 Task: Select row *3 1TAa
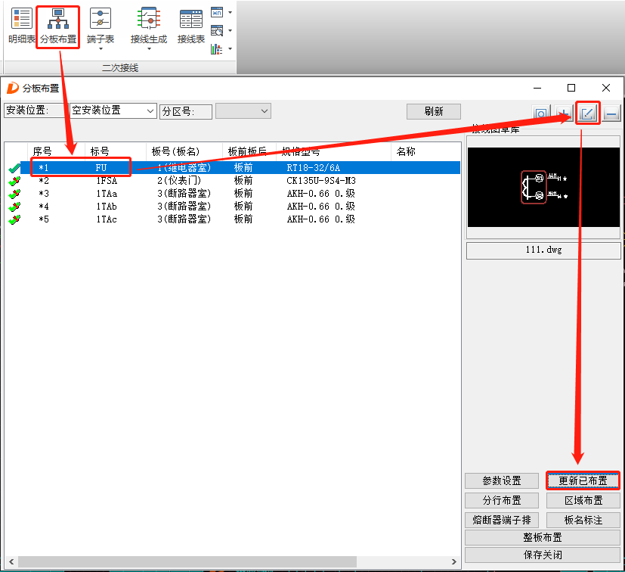pos(240,193)
